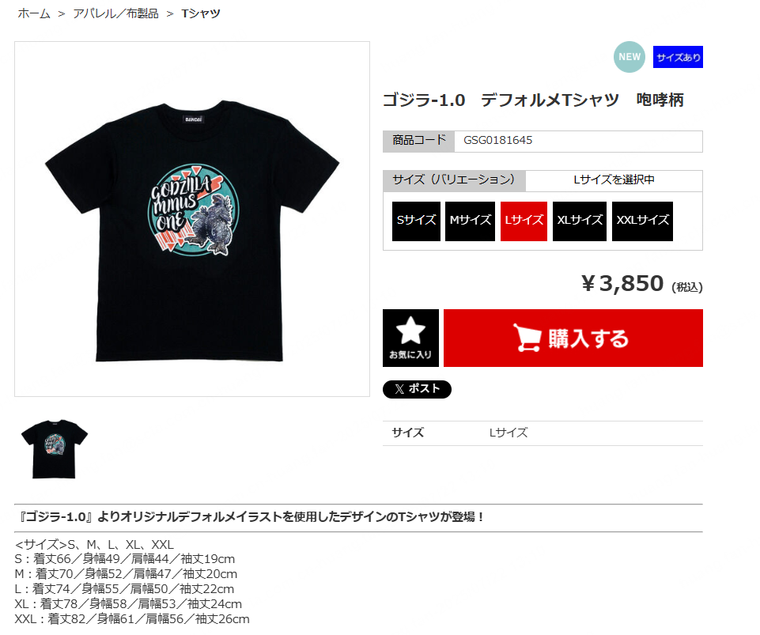Open Tシャツ breadcrumb item
Image resolution: width=760 pixels, height=635 pixels.
coord(201,13)
